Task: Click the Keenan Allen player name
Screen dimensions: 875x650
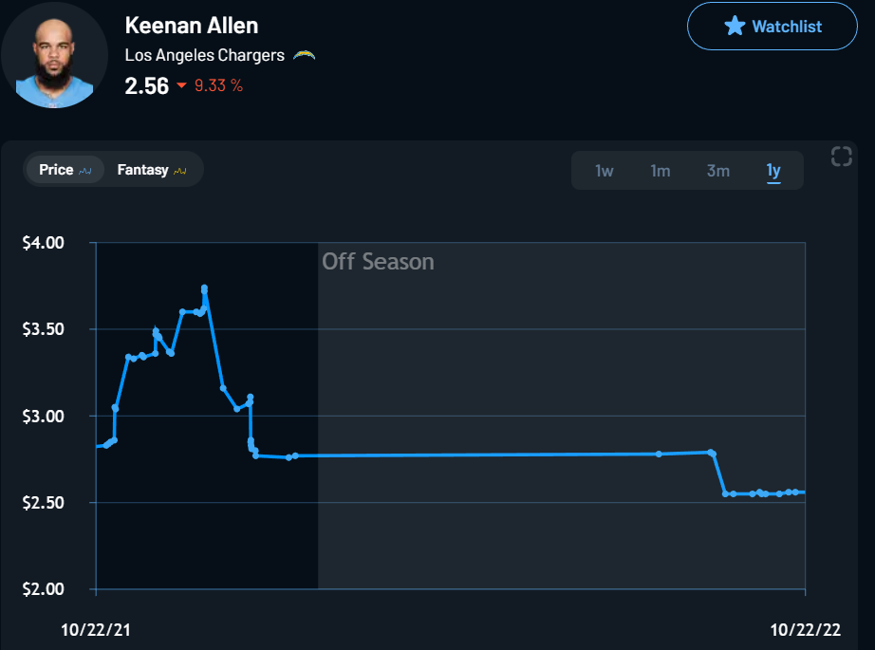Action: point(191,26)
